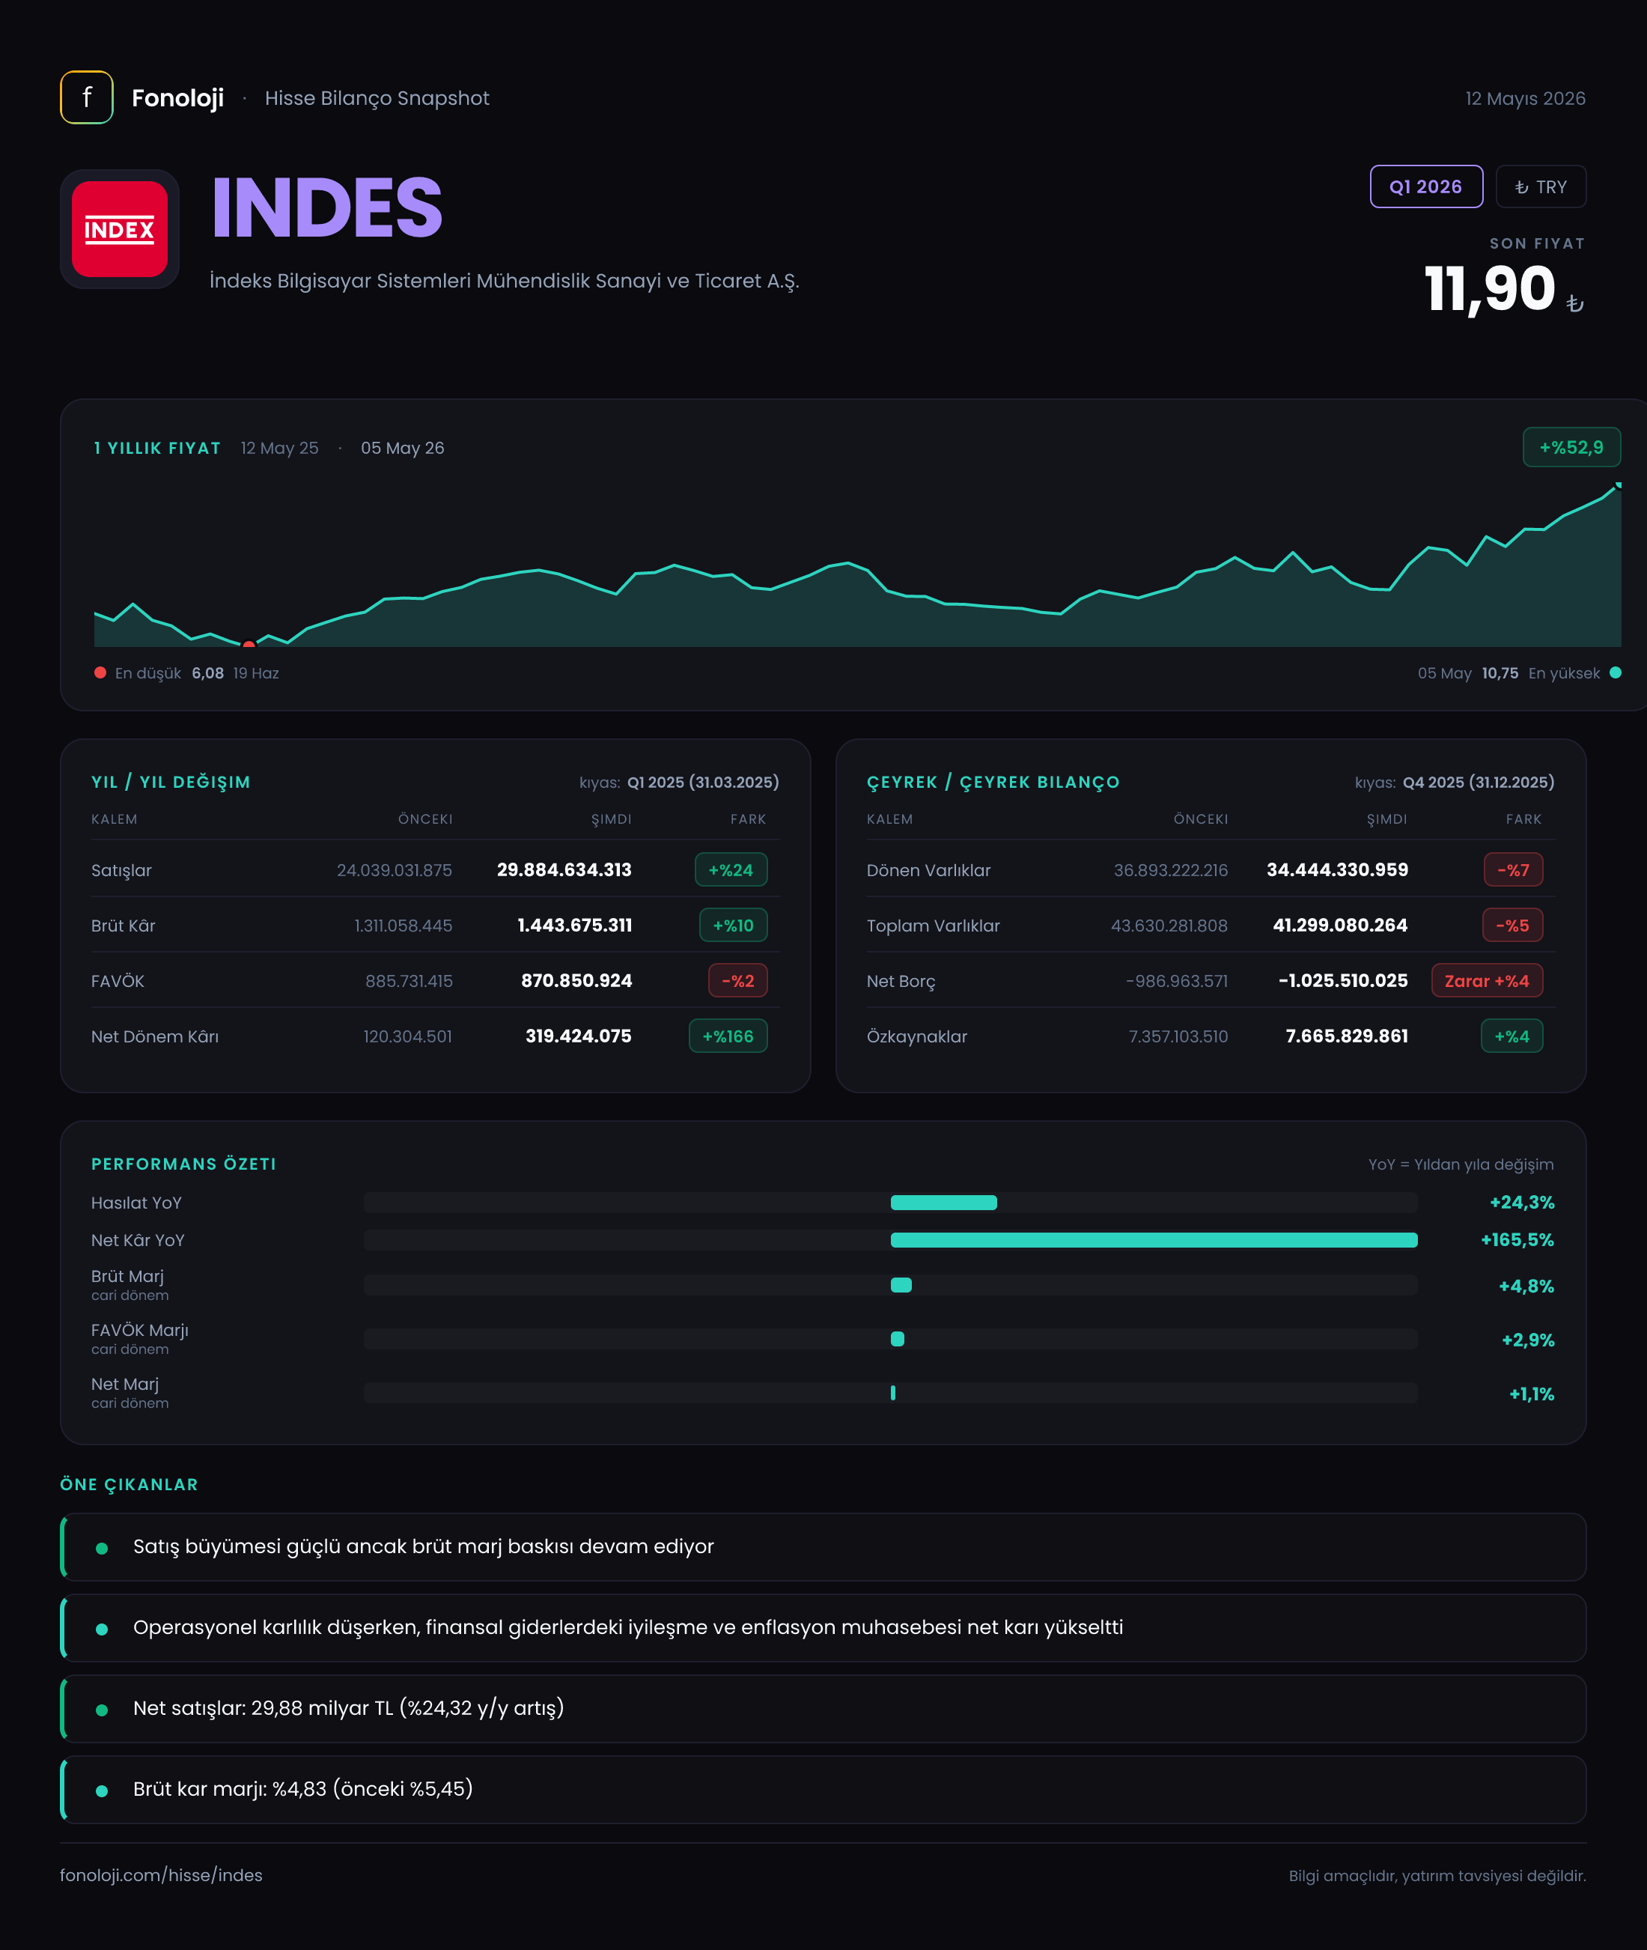Viewport: 1647px width, 1950px height.
Task: Click the red En düşük legend dot
Action: 100,672
